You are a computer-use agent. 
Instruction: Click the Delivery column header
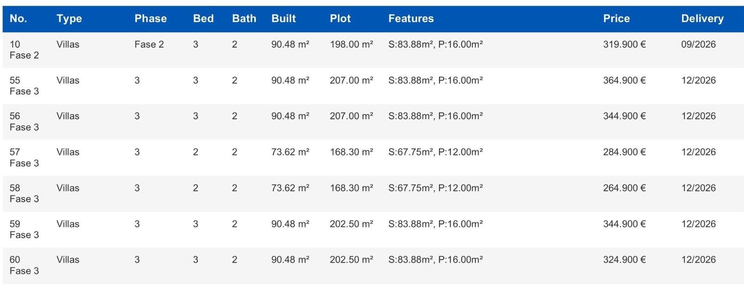click(x=702, y=19)
